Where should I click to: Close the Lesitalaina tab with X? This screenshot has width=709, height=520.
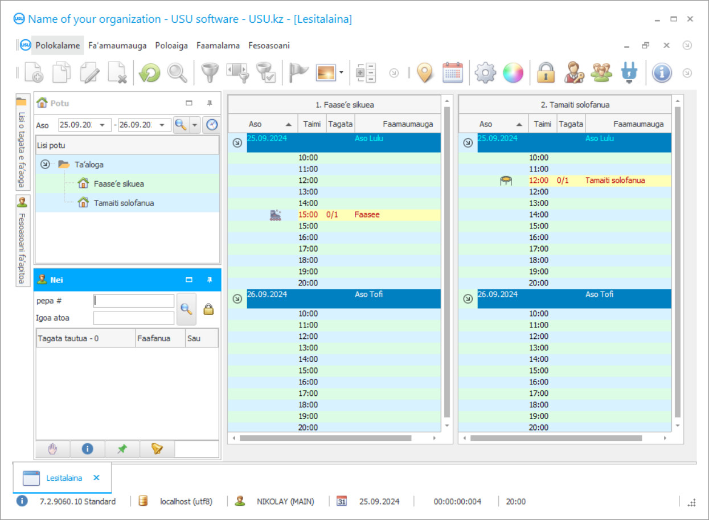coord(96,478)
